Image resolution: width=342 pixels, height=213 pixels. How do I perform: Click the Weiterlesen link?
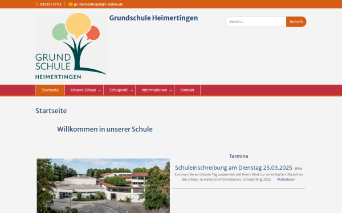pyautogui.click(x=286, y=179)
